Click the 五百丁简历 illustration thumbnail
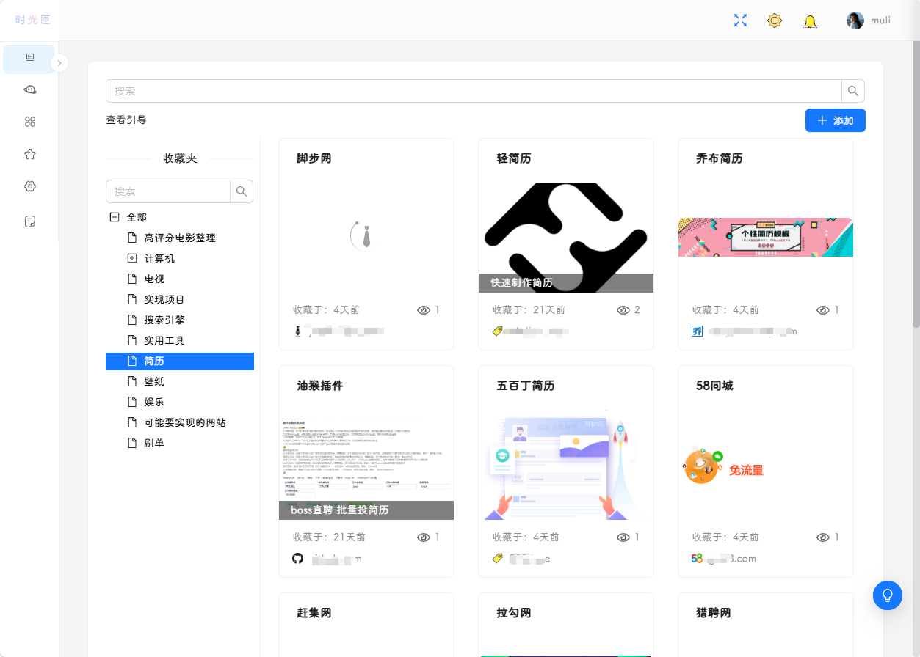The image size is (920, 657). click(x=566, y=465)
